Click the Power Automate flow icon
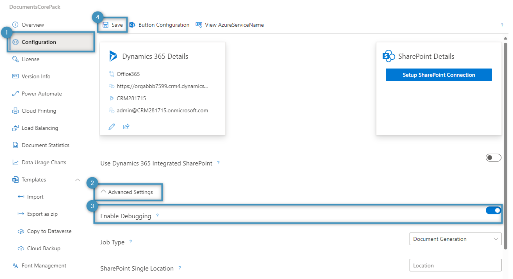Viewport: 513px width, 279px height. (15, 94)
